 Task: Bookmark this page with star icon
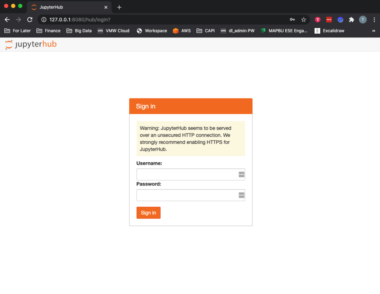303,20
